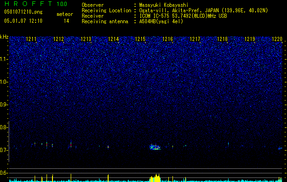Click the 1217 time marker
287x182 pixels.
coord(195,39)
